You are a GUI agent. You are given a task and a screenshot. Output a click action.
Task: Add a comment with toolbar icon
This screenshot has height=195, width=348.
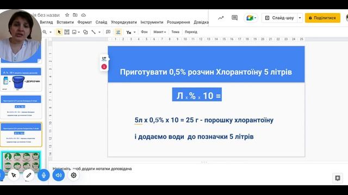(108, 32)
